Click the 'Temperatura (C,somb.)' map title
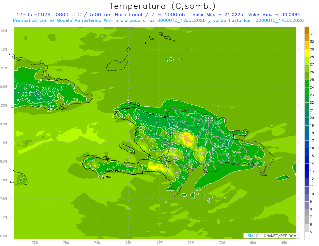319x246 pixels. click(x=162, y=6)
